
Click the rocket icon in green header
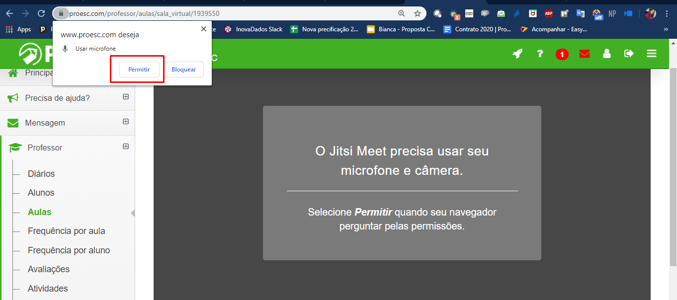(517, 54)
